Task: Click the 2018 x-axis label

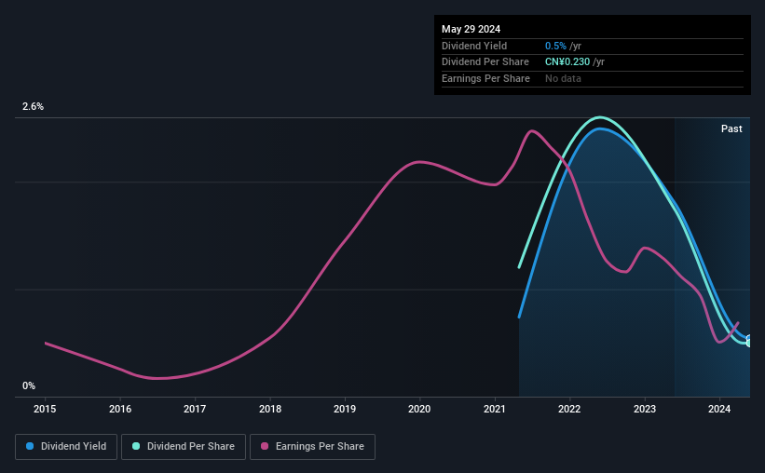Action: 270,409
